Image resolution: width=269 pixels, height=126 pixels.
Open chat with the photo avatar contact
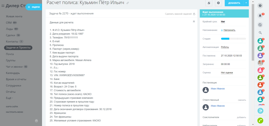[x=260, y=63]
